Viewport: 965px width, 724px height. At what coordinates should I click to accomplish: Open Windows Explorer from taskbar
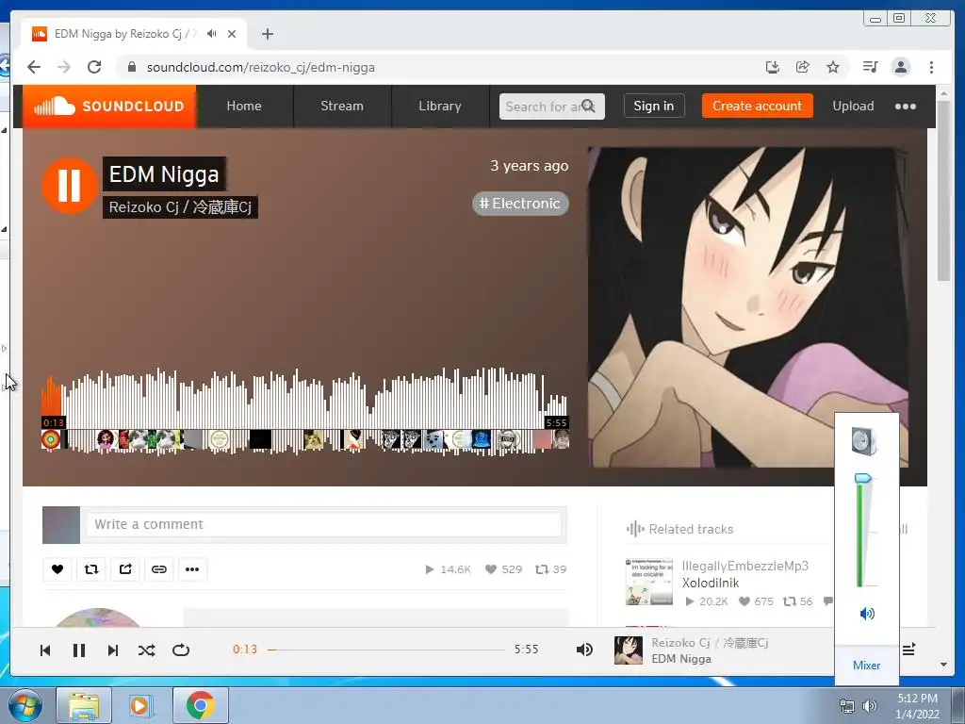84,705
